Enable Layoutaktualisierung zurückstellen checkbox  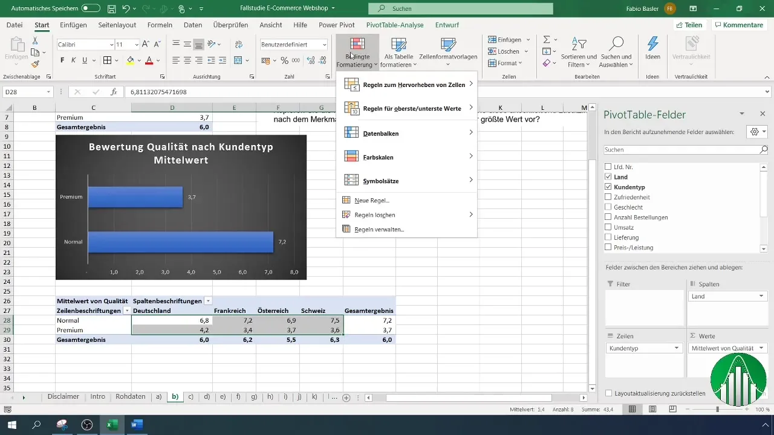point(608,393)
